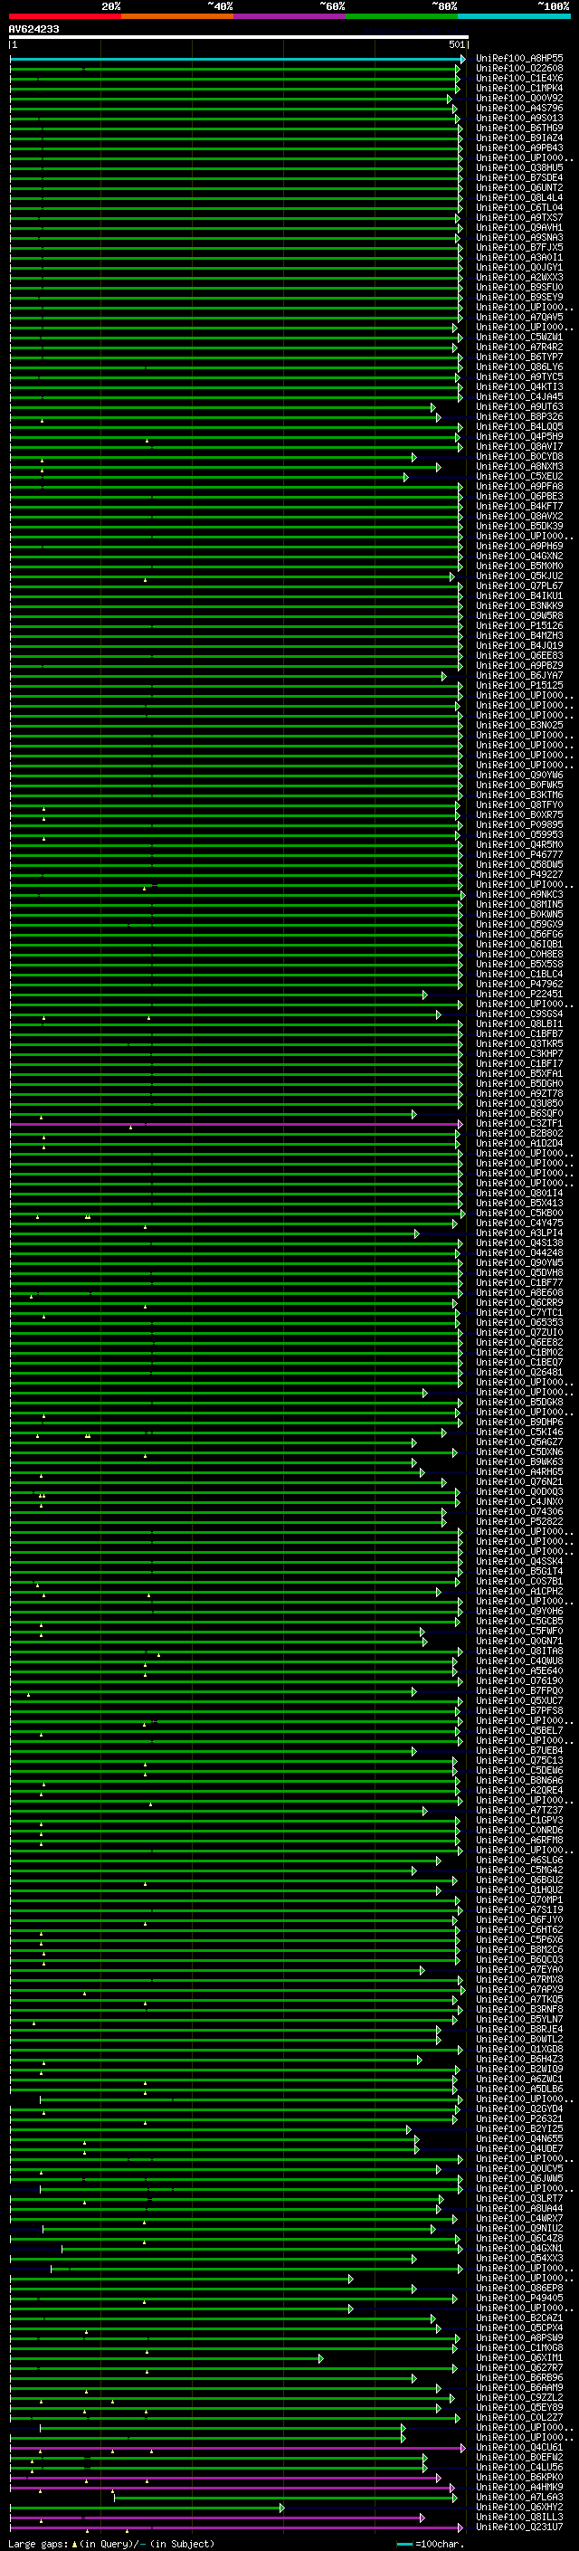Screen dimensions: 579x2551
Task: Select hit label UniRef100_B9DHP6
Action: tap(519, 1423)
